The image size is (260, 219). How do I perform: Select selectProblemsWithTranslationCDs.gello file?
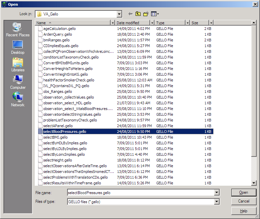tap(76, 177)
